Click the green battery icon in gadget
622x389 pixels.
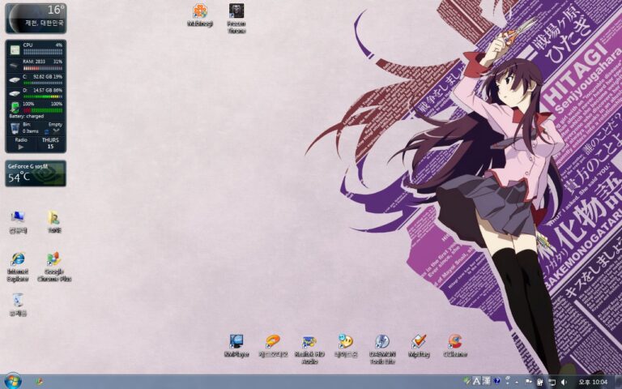pos(15,107)
